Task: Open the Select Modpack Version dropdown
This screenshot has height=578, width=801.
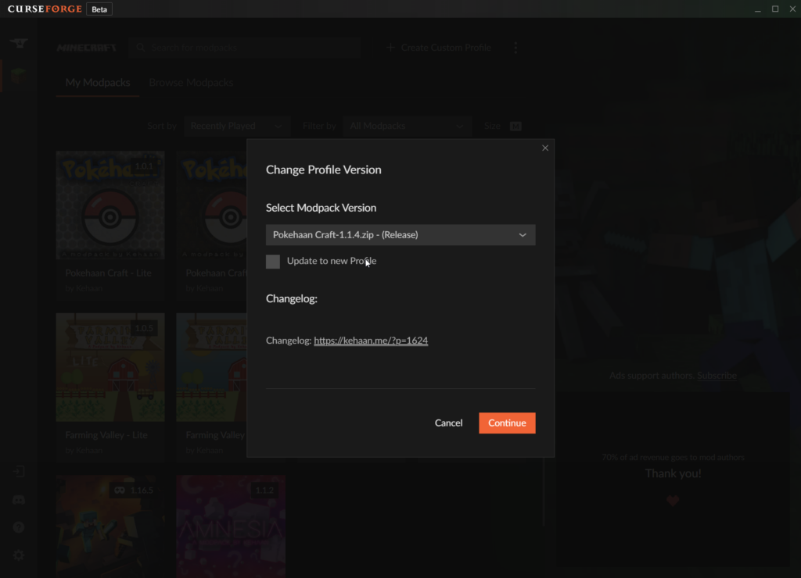Action: pyautogui.click(x=400, y=234)
